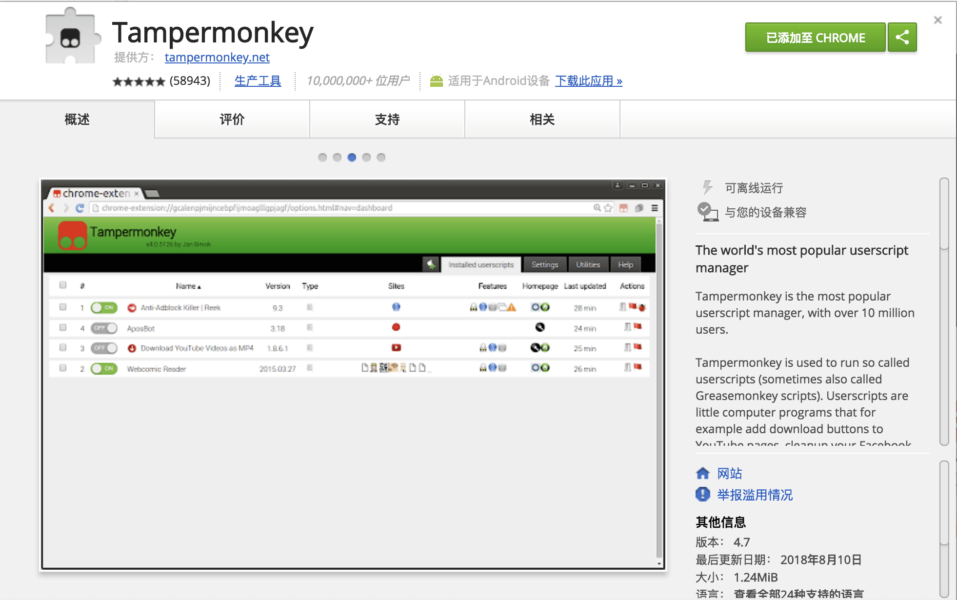This screenshot has width=957, height=600.
Task: Select the third carousel dot indicator
Action: [352, 157]
